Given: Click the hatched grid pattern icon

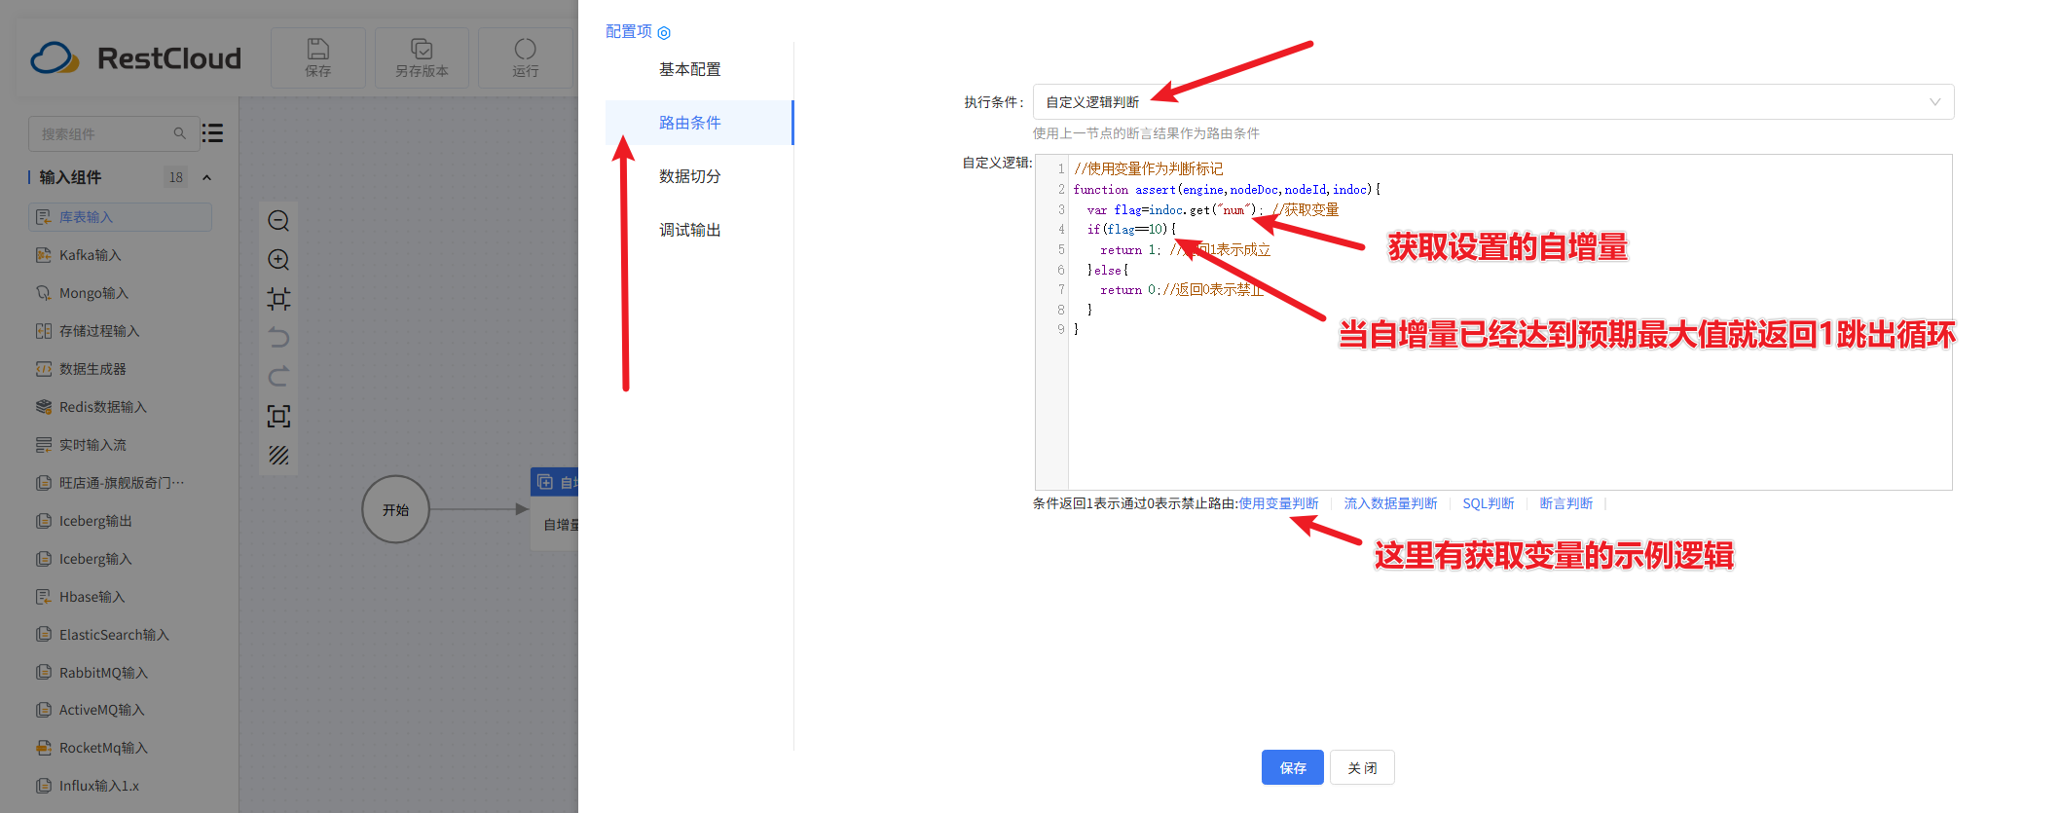Looking at the screenshot, I should point(278,456).
